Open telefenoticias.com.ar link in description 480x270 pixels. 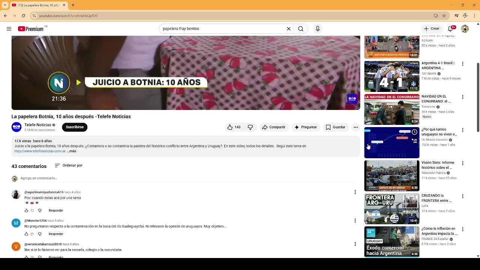pos(40,151)
